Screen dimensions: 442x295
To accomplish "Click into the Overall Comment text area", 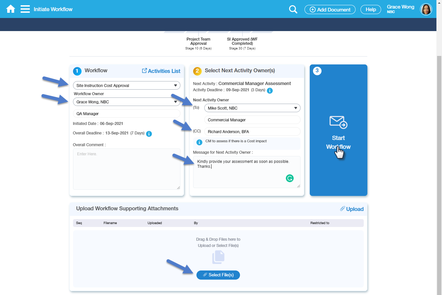I will coord(126,169).
